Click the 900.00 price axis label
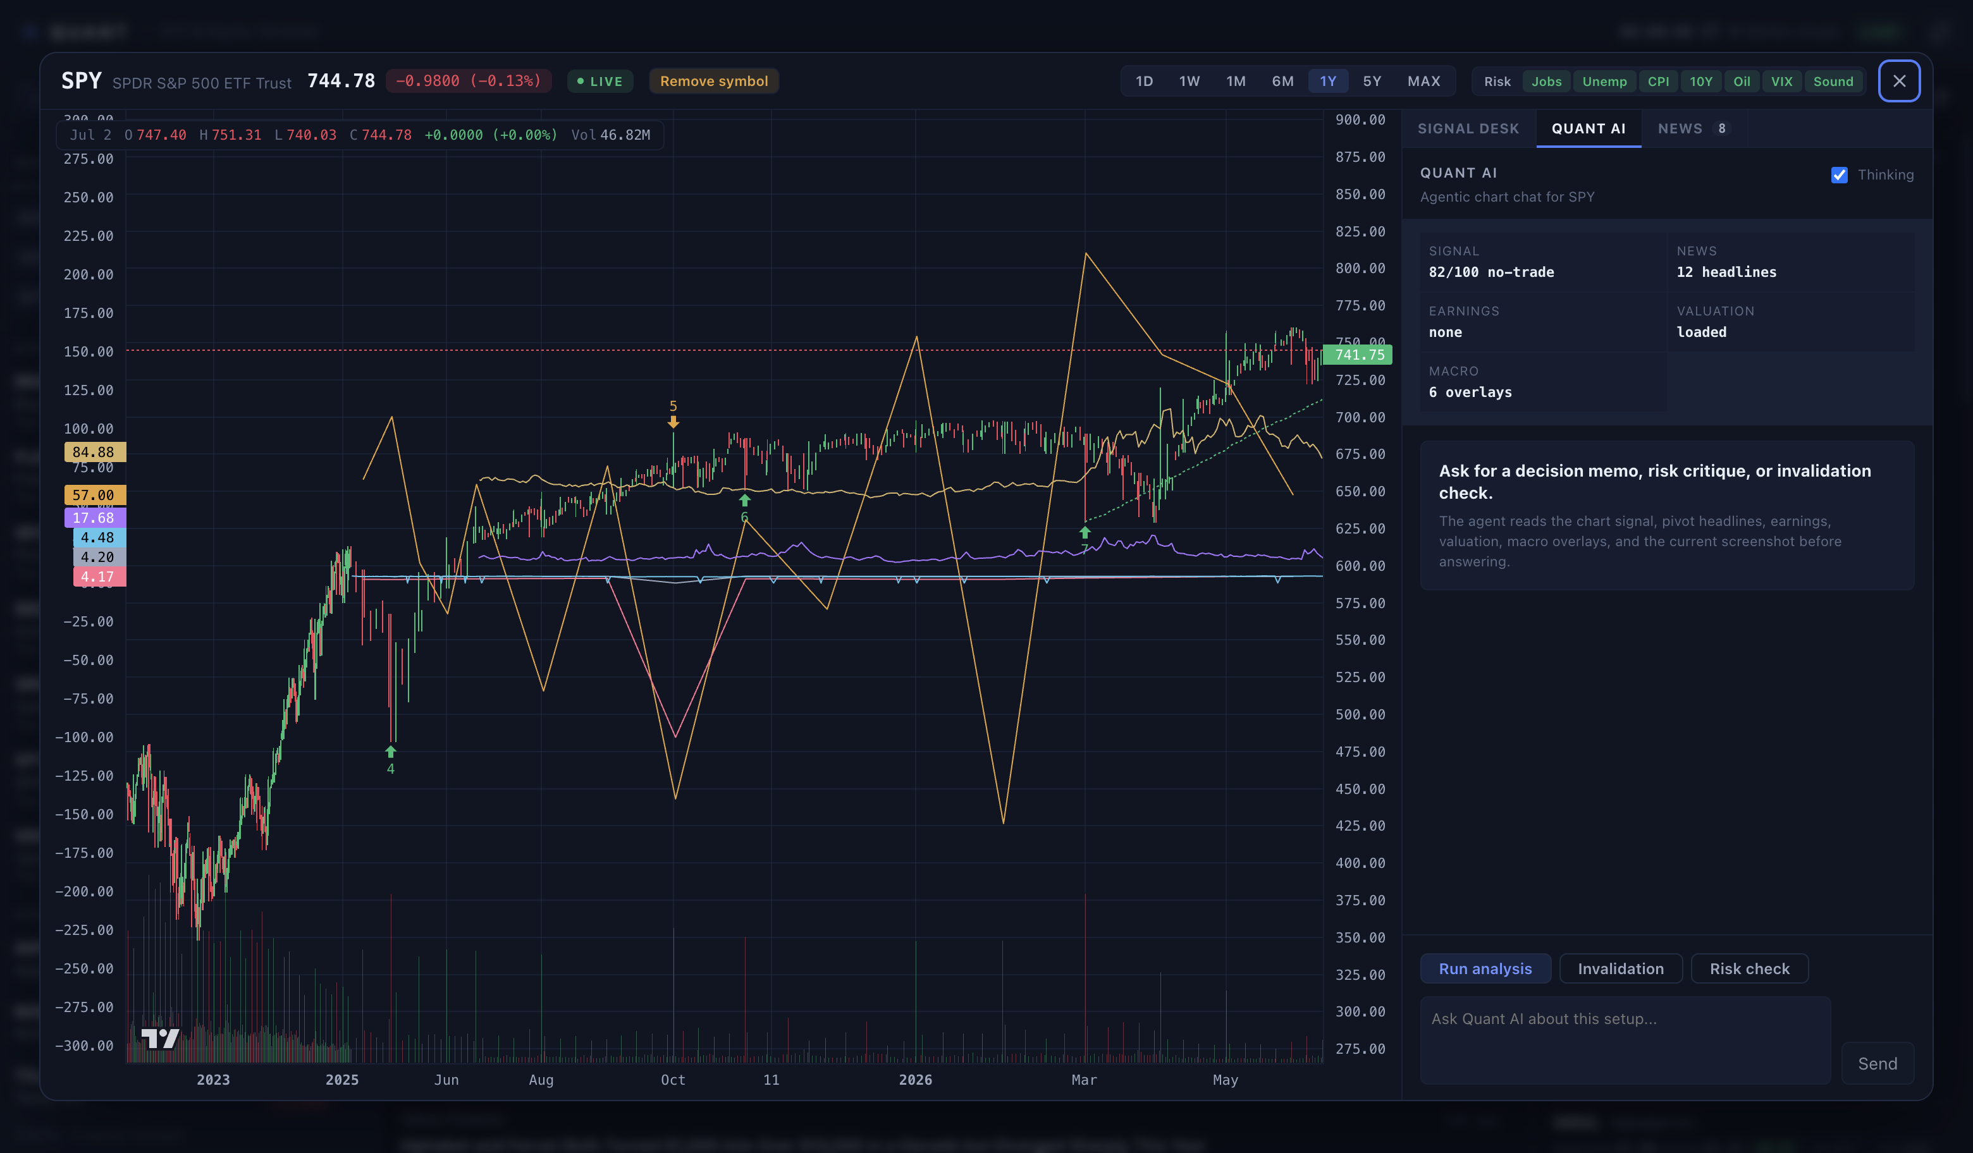Screen dimensions: 1973x1153 (x=1360, y=119)
